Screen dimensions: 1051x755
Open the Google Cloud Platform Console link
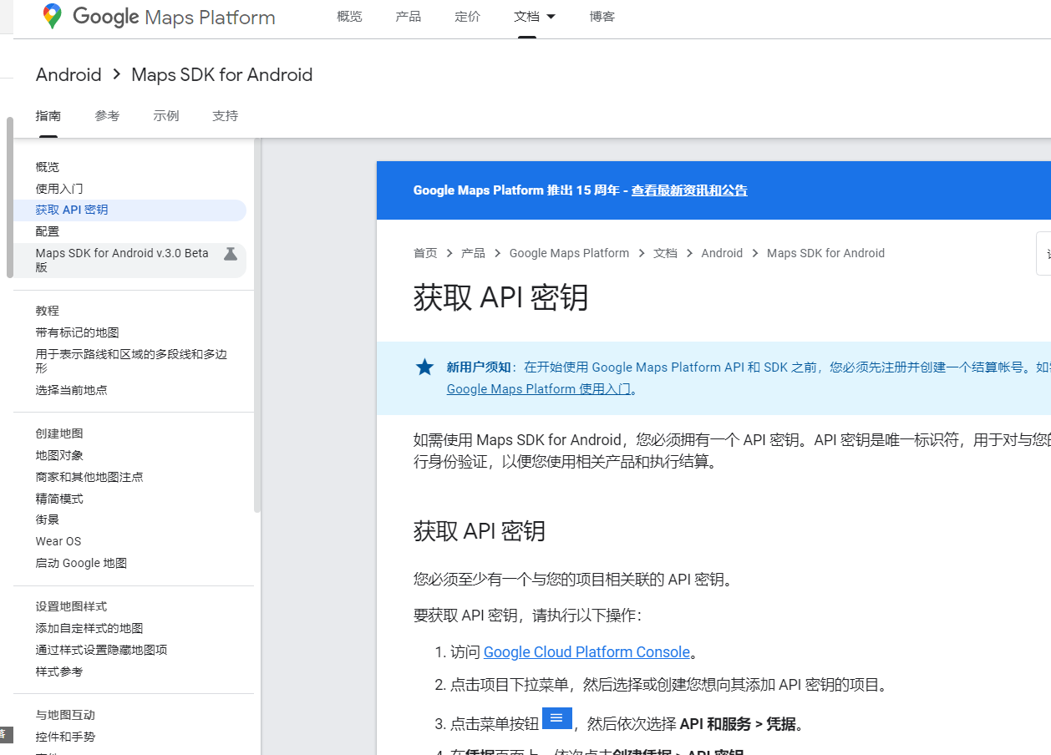pyautogui.click(x=586, y=651)
